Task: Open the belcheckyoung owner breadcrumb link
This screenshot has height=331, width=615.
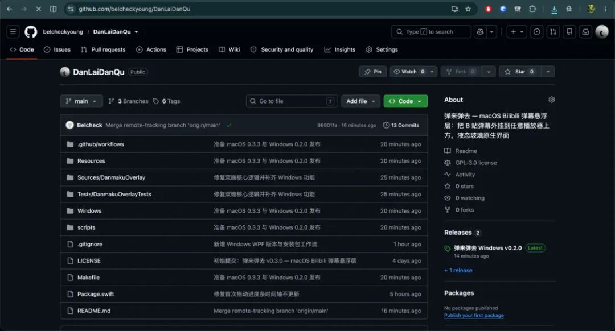Action: click(x=63, y=32)
